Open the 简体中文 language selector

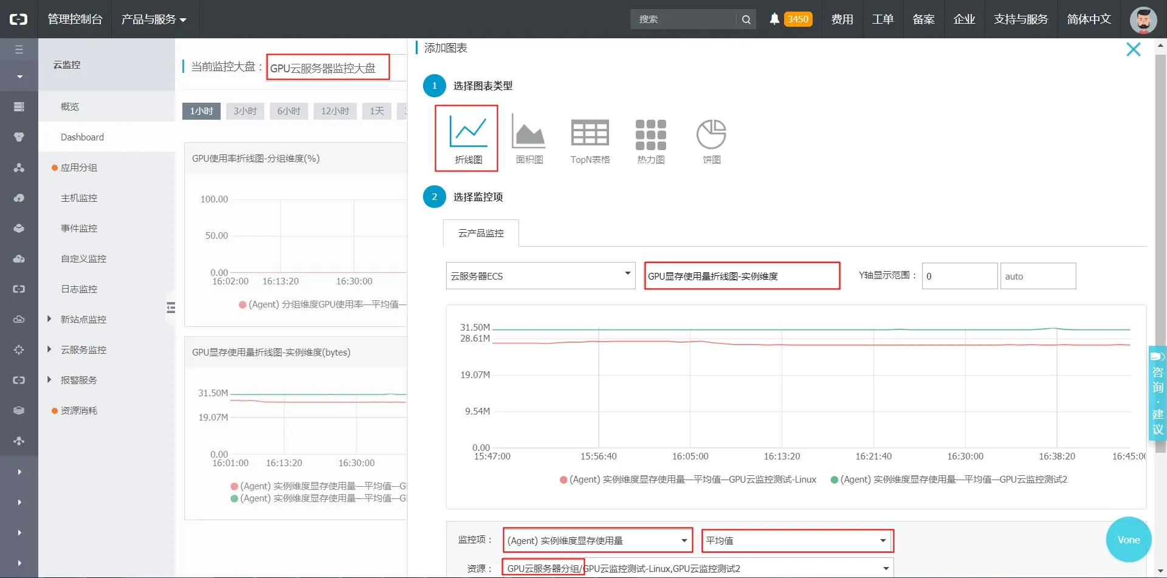pos(1089,19)
